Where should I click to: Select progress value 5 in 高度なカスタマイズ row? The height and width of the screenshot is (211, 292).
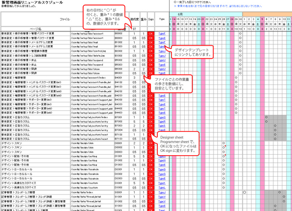click(134, 183)
